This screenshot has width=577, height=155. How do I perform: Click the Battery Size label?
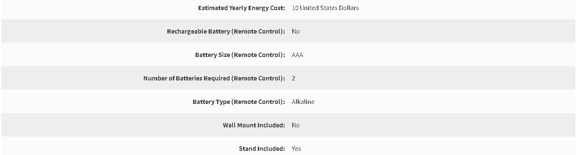[240, 55]
